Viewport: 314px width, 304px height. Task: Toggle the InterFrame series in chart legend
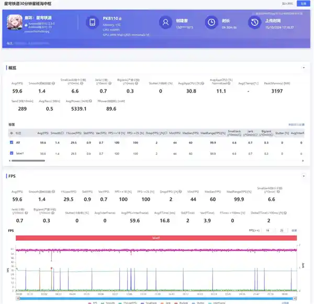click(217, 303)
